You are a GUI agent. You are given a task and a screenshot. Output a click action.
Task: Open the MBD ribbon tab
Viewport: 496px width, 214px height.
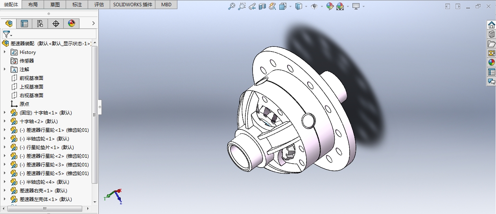tap(166, 5)
